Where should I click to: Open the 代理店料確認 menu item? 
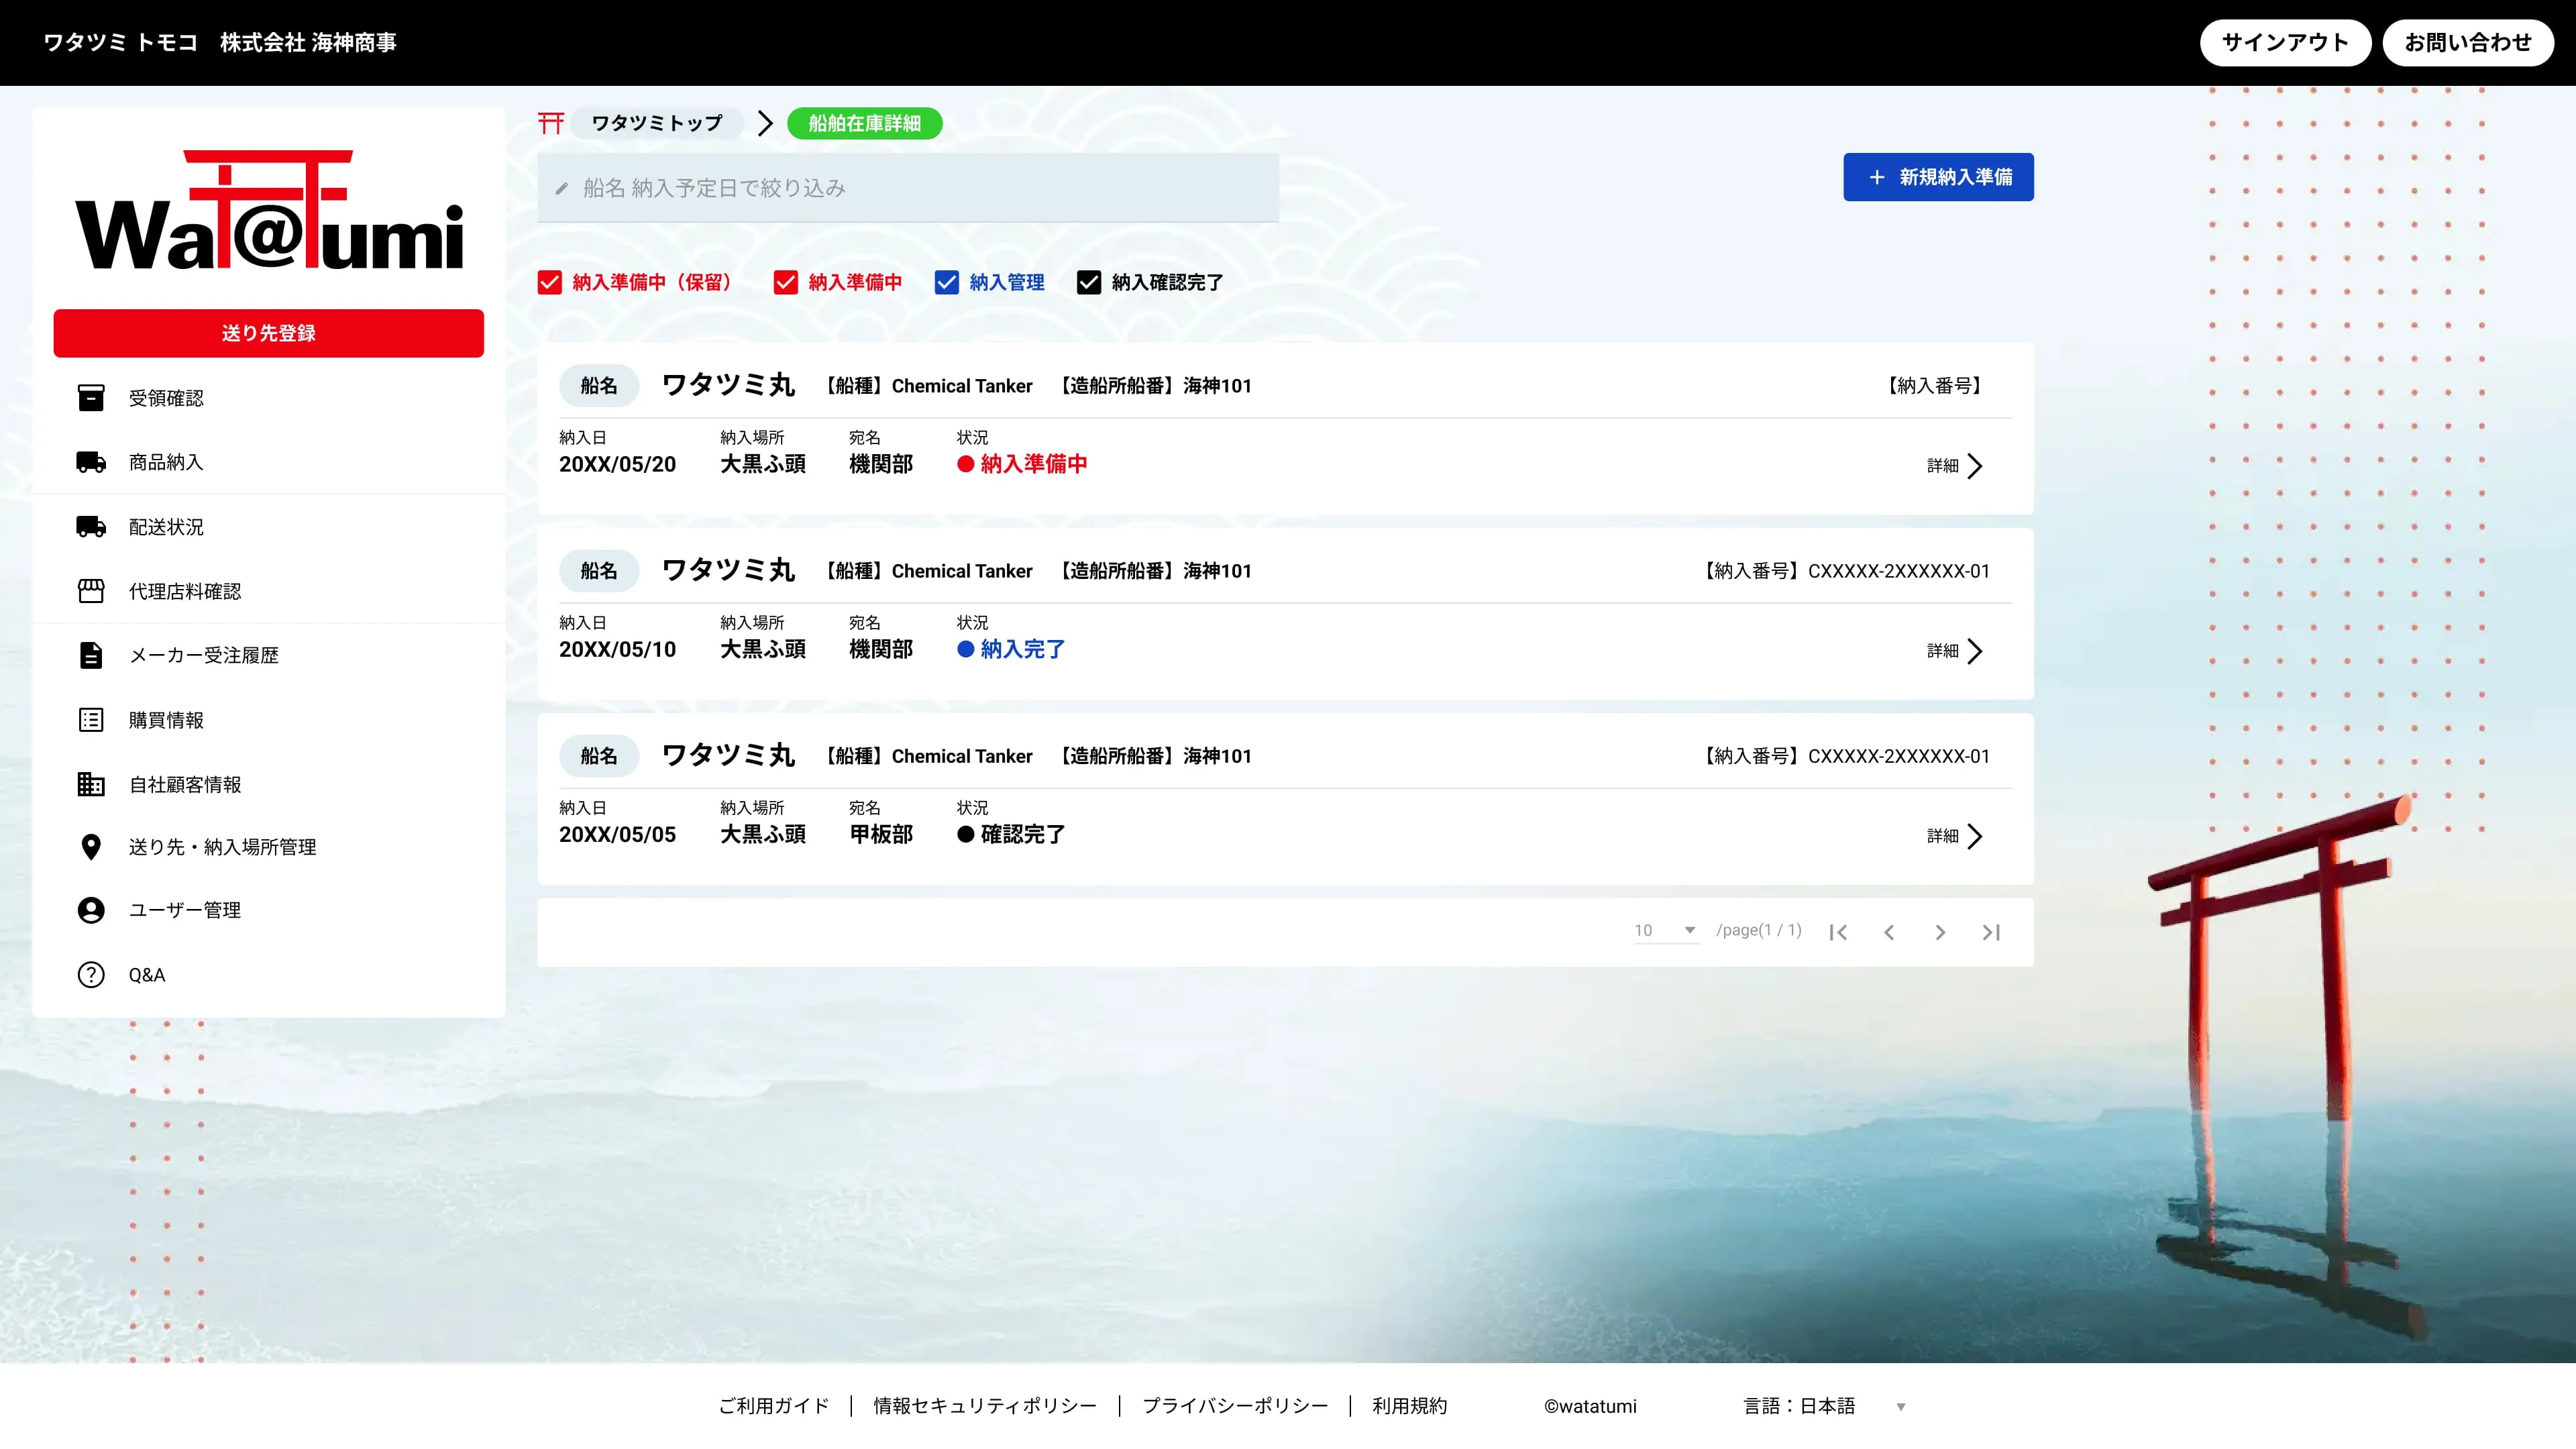click(268, 591)
